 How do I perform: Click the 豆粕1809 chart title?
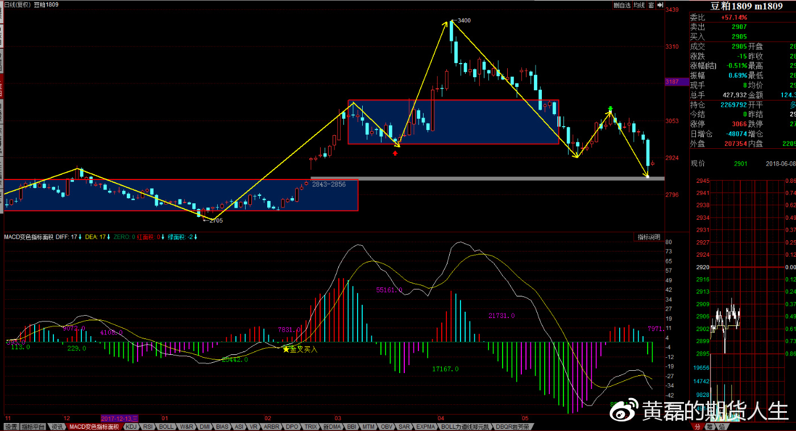[x=47, y=5]
